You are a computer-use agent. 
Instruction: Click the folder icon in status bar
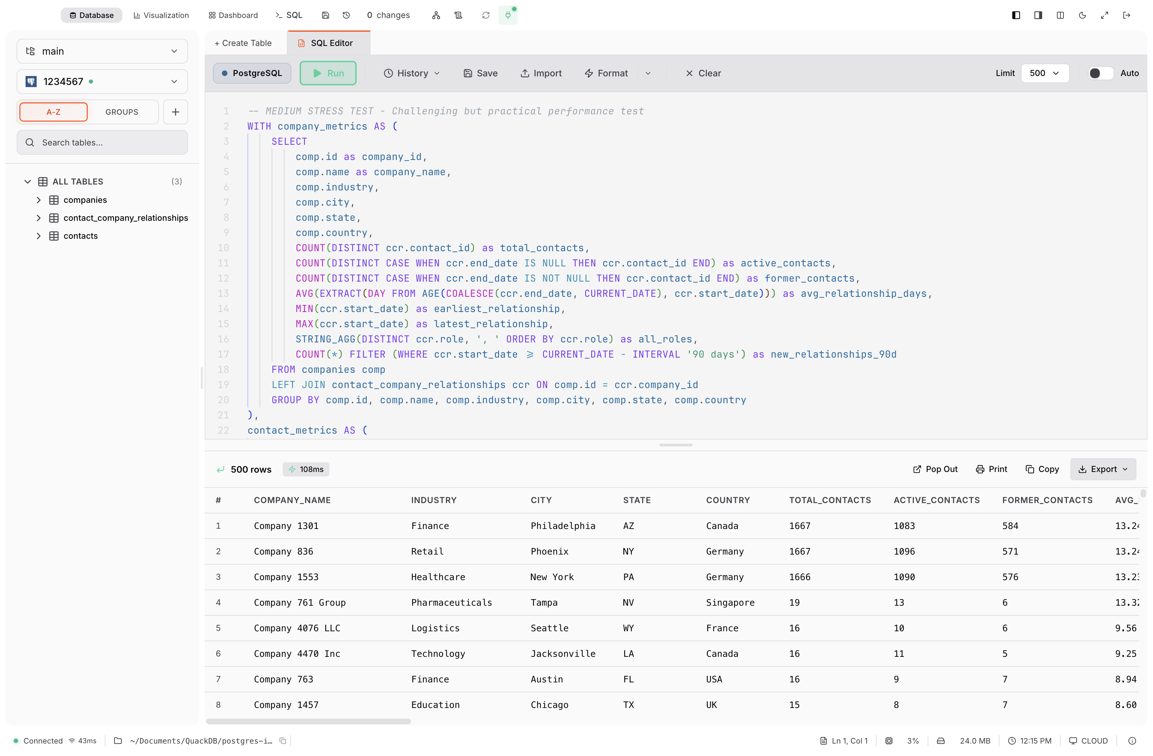[118, 740]
